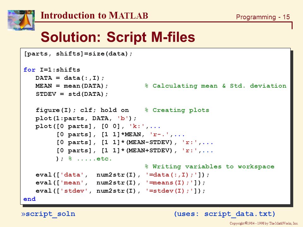Click the 'Introduction to MATLAB' header

pyautogui.click(x=94, y=15)
